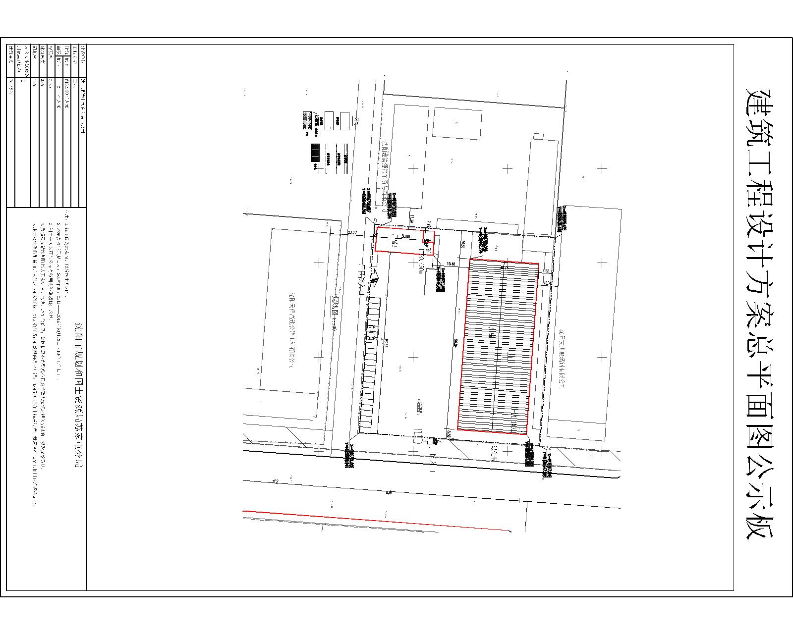The image size is (793, 634).
Task: Click the 96.84 dimension beside the hatched building
Action: tap(455, 343)
